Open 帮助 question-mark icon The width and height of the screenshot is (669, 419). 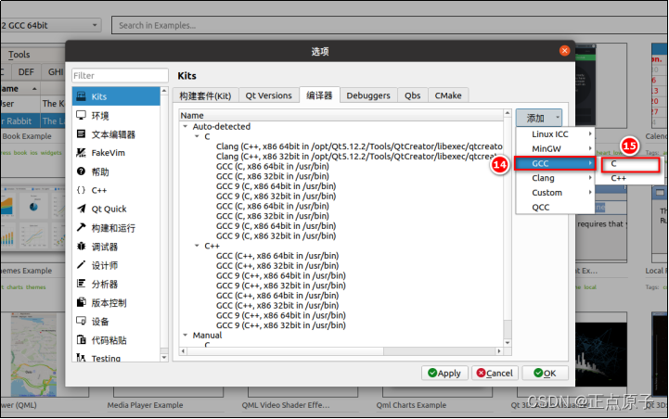(81, 171)
